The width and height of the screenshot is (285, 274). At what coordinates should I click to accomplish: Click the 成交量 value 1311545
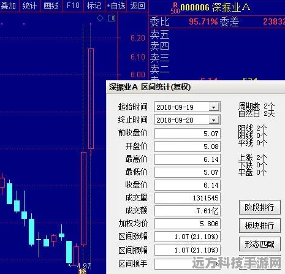[188, 198]
